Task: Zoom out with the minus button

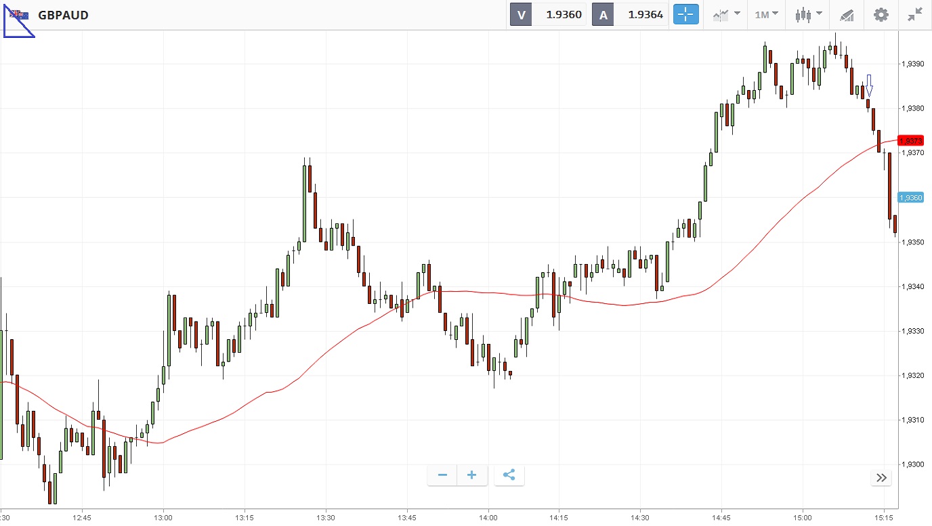Action: click(442, 475)
